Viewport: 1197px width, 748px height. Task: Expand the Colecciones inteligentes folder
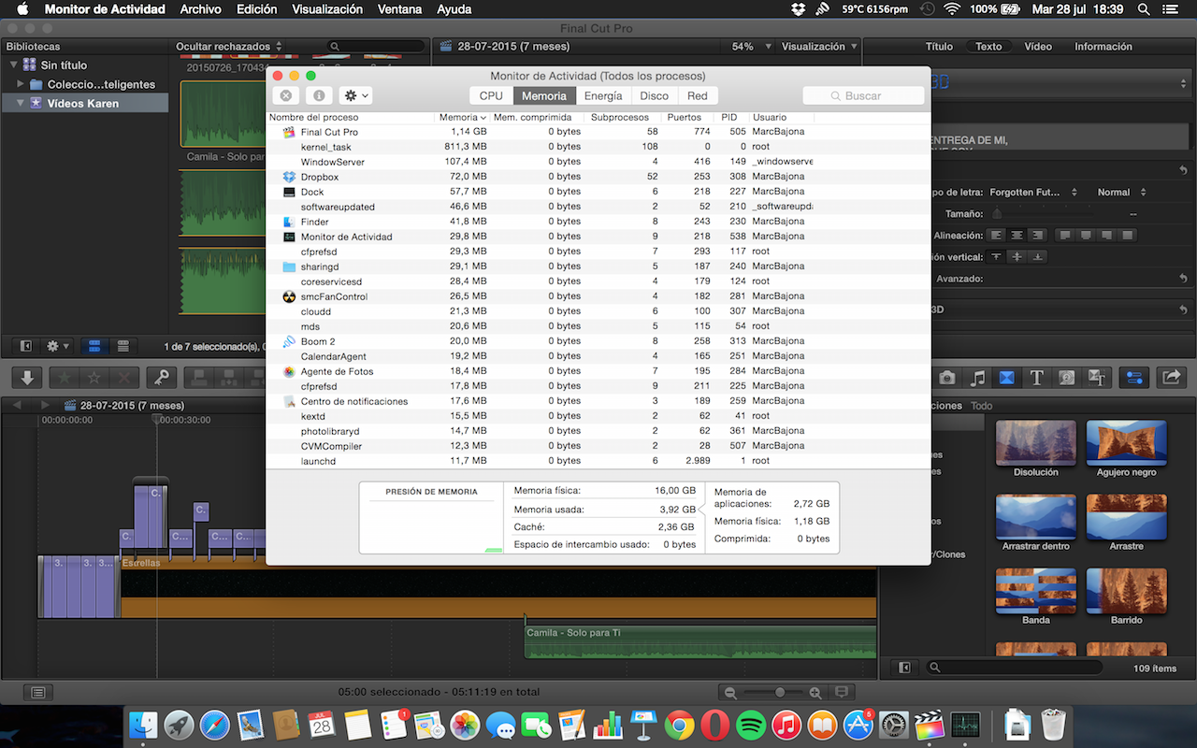pos(21,84)
